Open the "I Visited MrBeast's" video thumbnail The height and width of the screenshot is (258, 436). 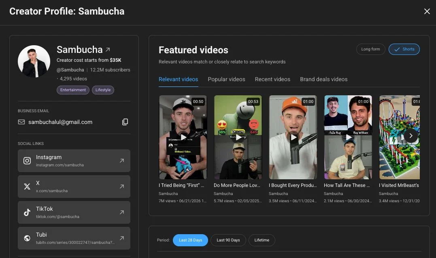pos(400,137)
